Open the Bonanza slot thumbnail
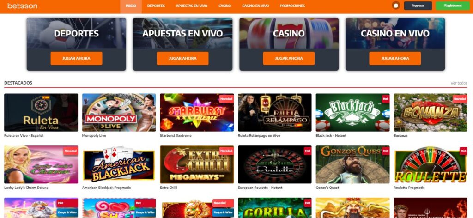The width and height of the screenshot is (473, 218). [x=431, y=113]
